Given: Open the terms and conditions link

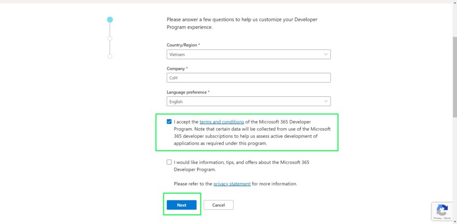Looking at the screenshot, I should click(221, 122).
